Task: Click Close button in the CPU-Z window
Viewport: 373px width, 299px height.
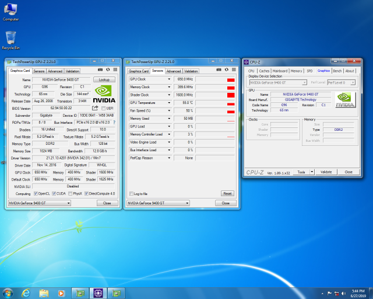Action: point(349,172)
